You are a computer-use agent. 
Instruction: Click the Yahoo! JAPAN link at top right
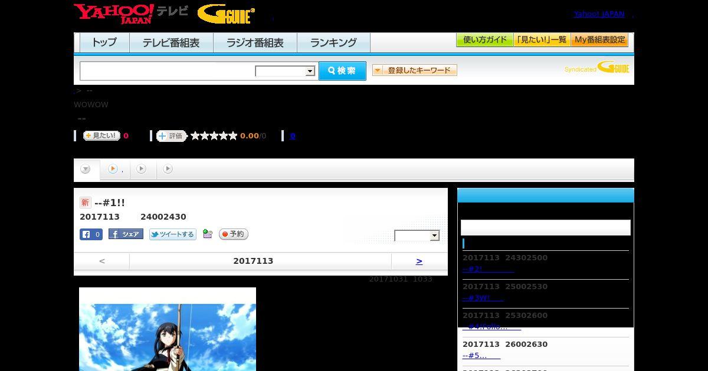(x=599, y=14)
